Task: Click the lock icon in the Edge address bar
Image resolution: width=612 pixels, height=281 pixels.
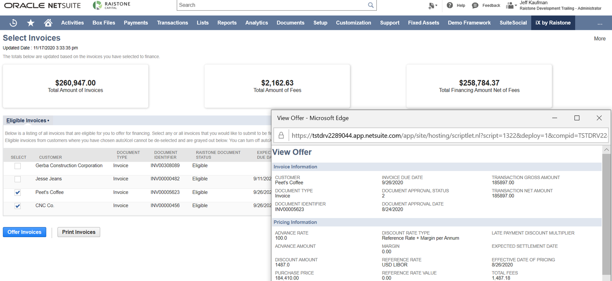Action: tap(281, 136)
